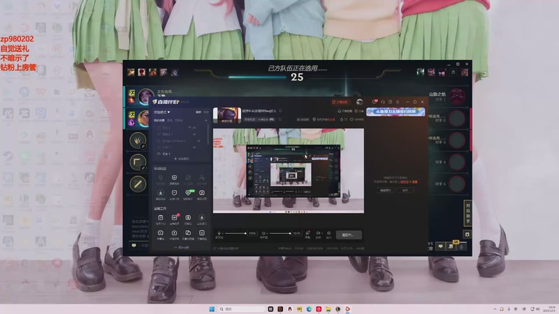Change the stream category tag under the title
This screenshot has height=314, width=559.
259,119
